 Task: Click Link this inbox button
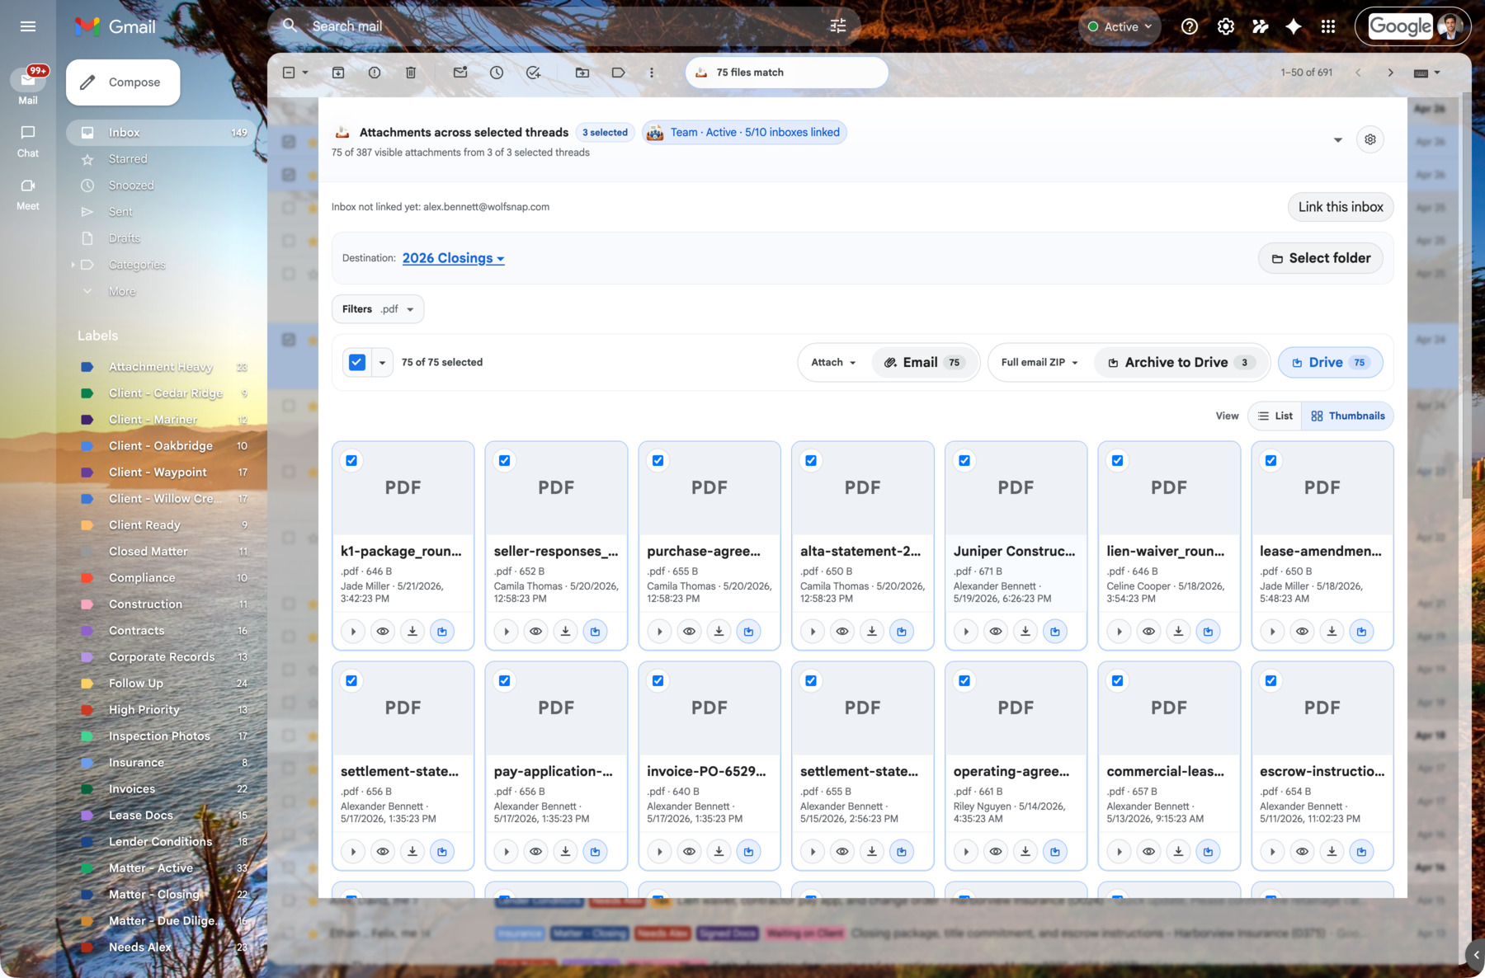[x=1341, y=207]
